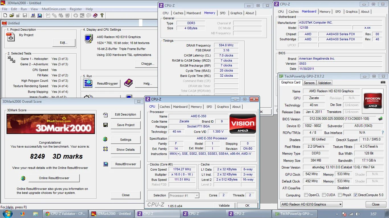
Task: Click the BIOS save chip icon in GPU-Z
Action: point(380,119)
